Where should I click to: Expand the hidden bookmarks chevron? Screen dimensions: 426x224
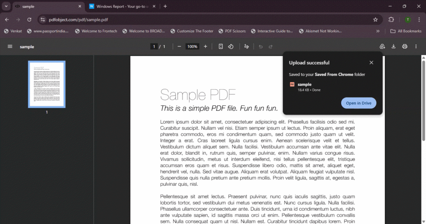point(378,31)
